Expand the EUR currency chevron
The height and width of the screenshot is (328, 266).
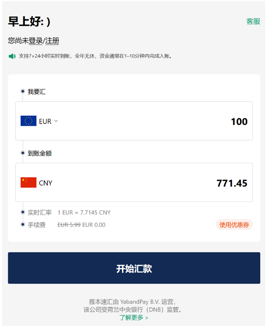56,121
